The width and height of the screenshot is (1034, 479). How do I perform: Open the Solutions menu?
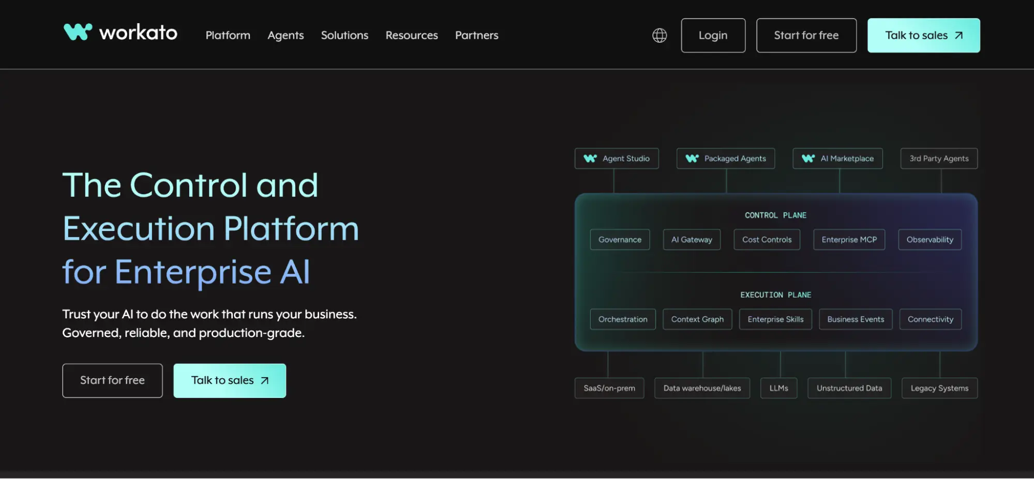point(344,36)
